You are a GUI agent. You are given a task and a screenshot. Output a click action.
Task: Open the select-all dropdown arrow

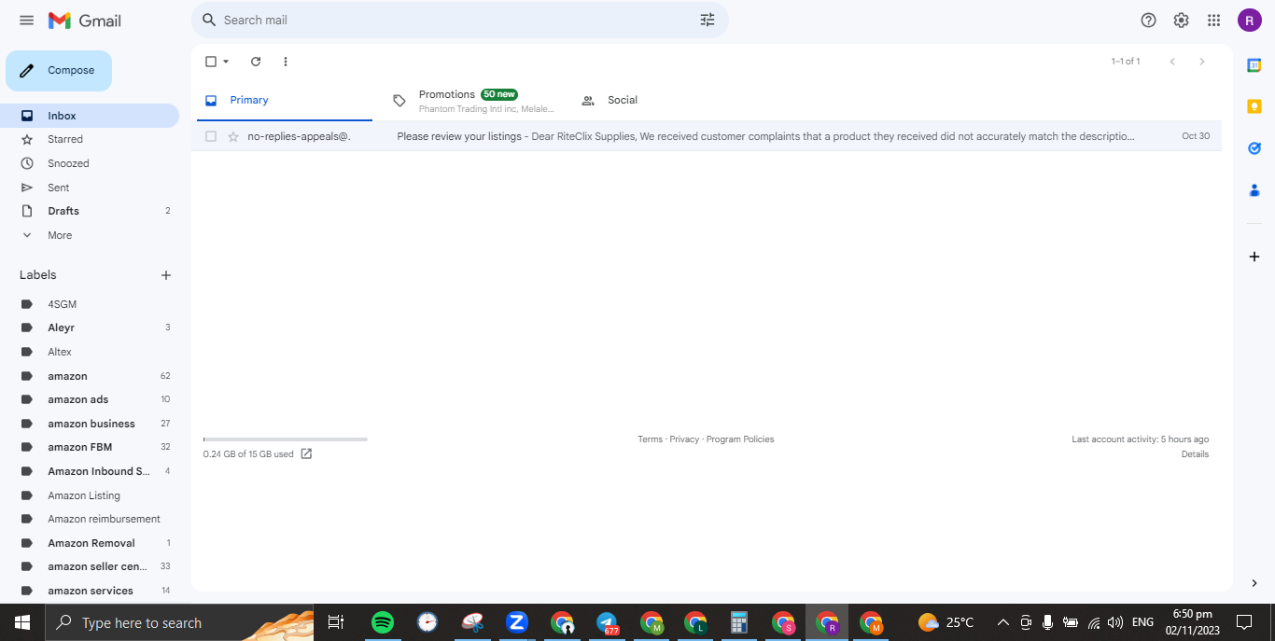226,62
